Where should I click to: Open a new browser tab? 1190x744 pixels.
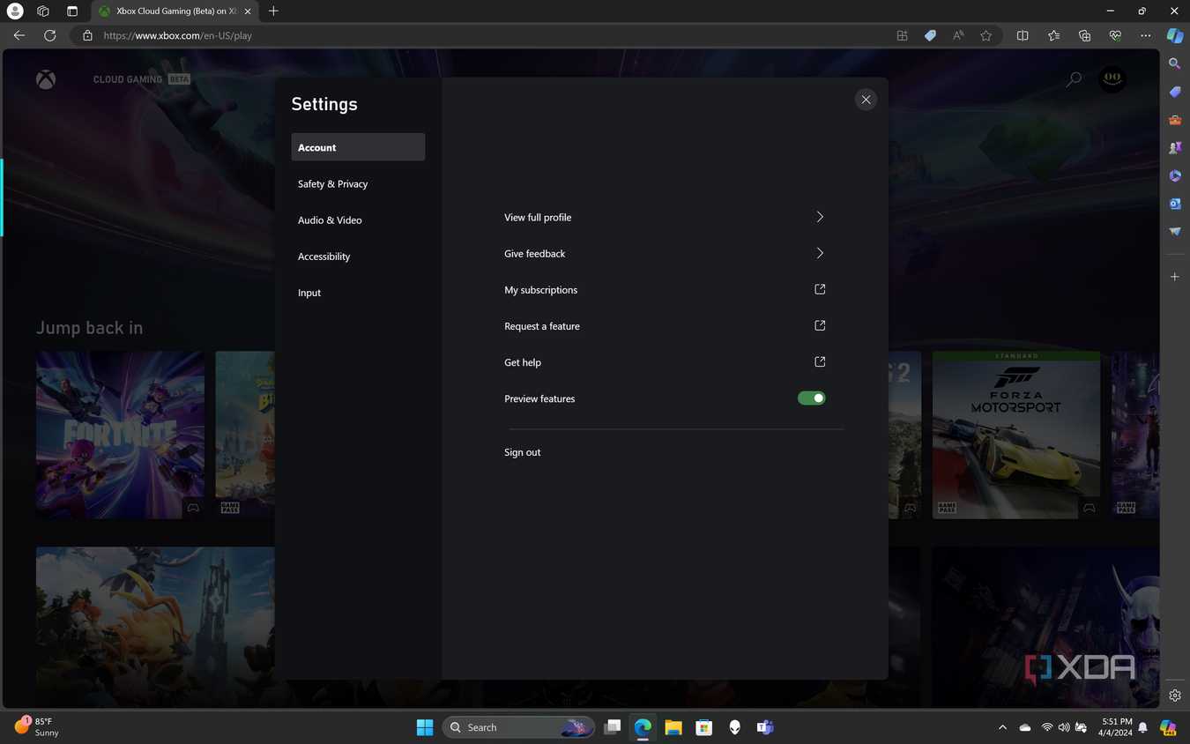273,11
